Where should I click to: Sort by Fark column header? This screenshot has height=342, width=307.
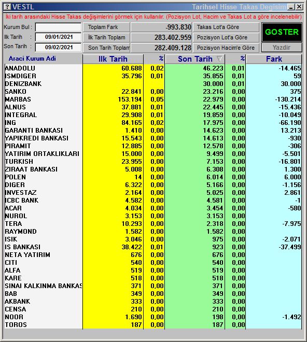274,59
